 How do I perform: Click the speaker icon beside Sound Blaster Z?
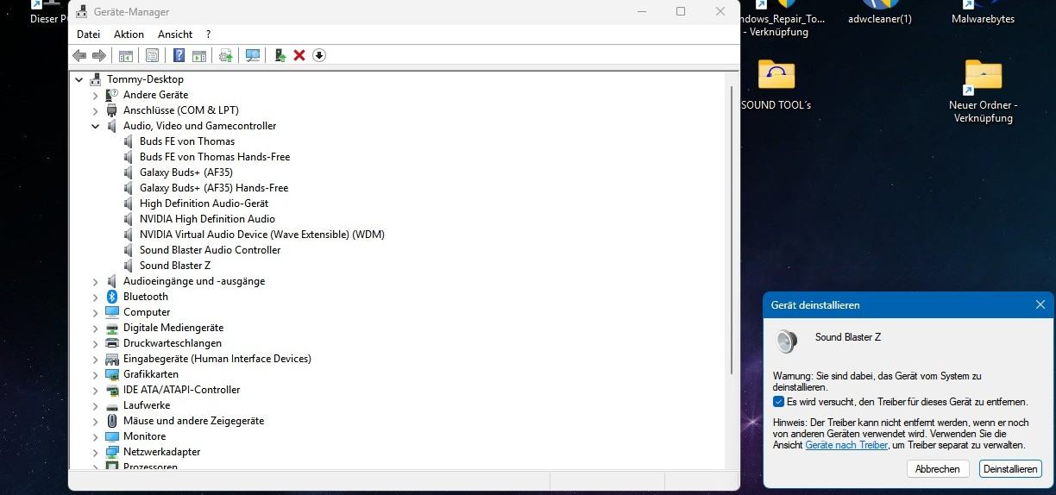129,266
